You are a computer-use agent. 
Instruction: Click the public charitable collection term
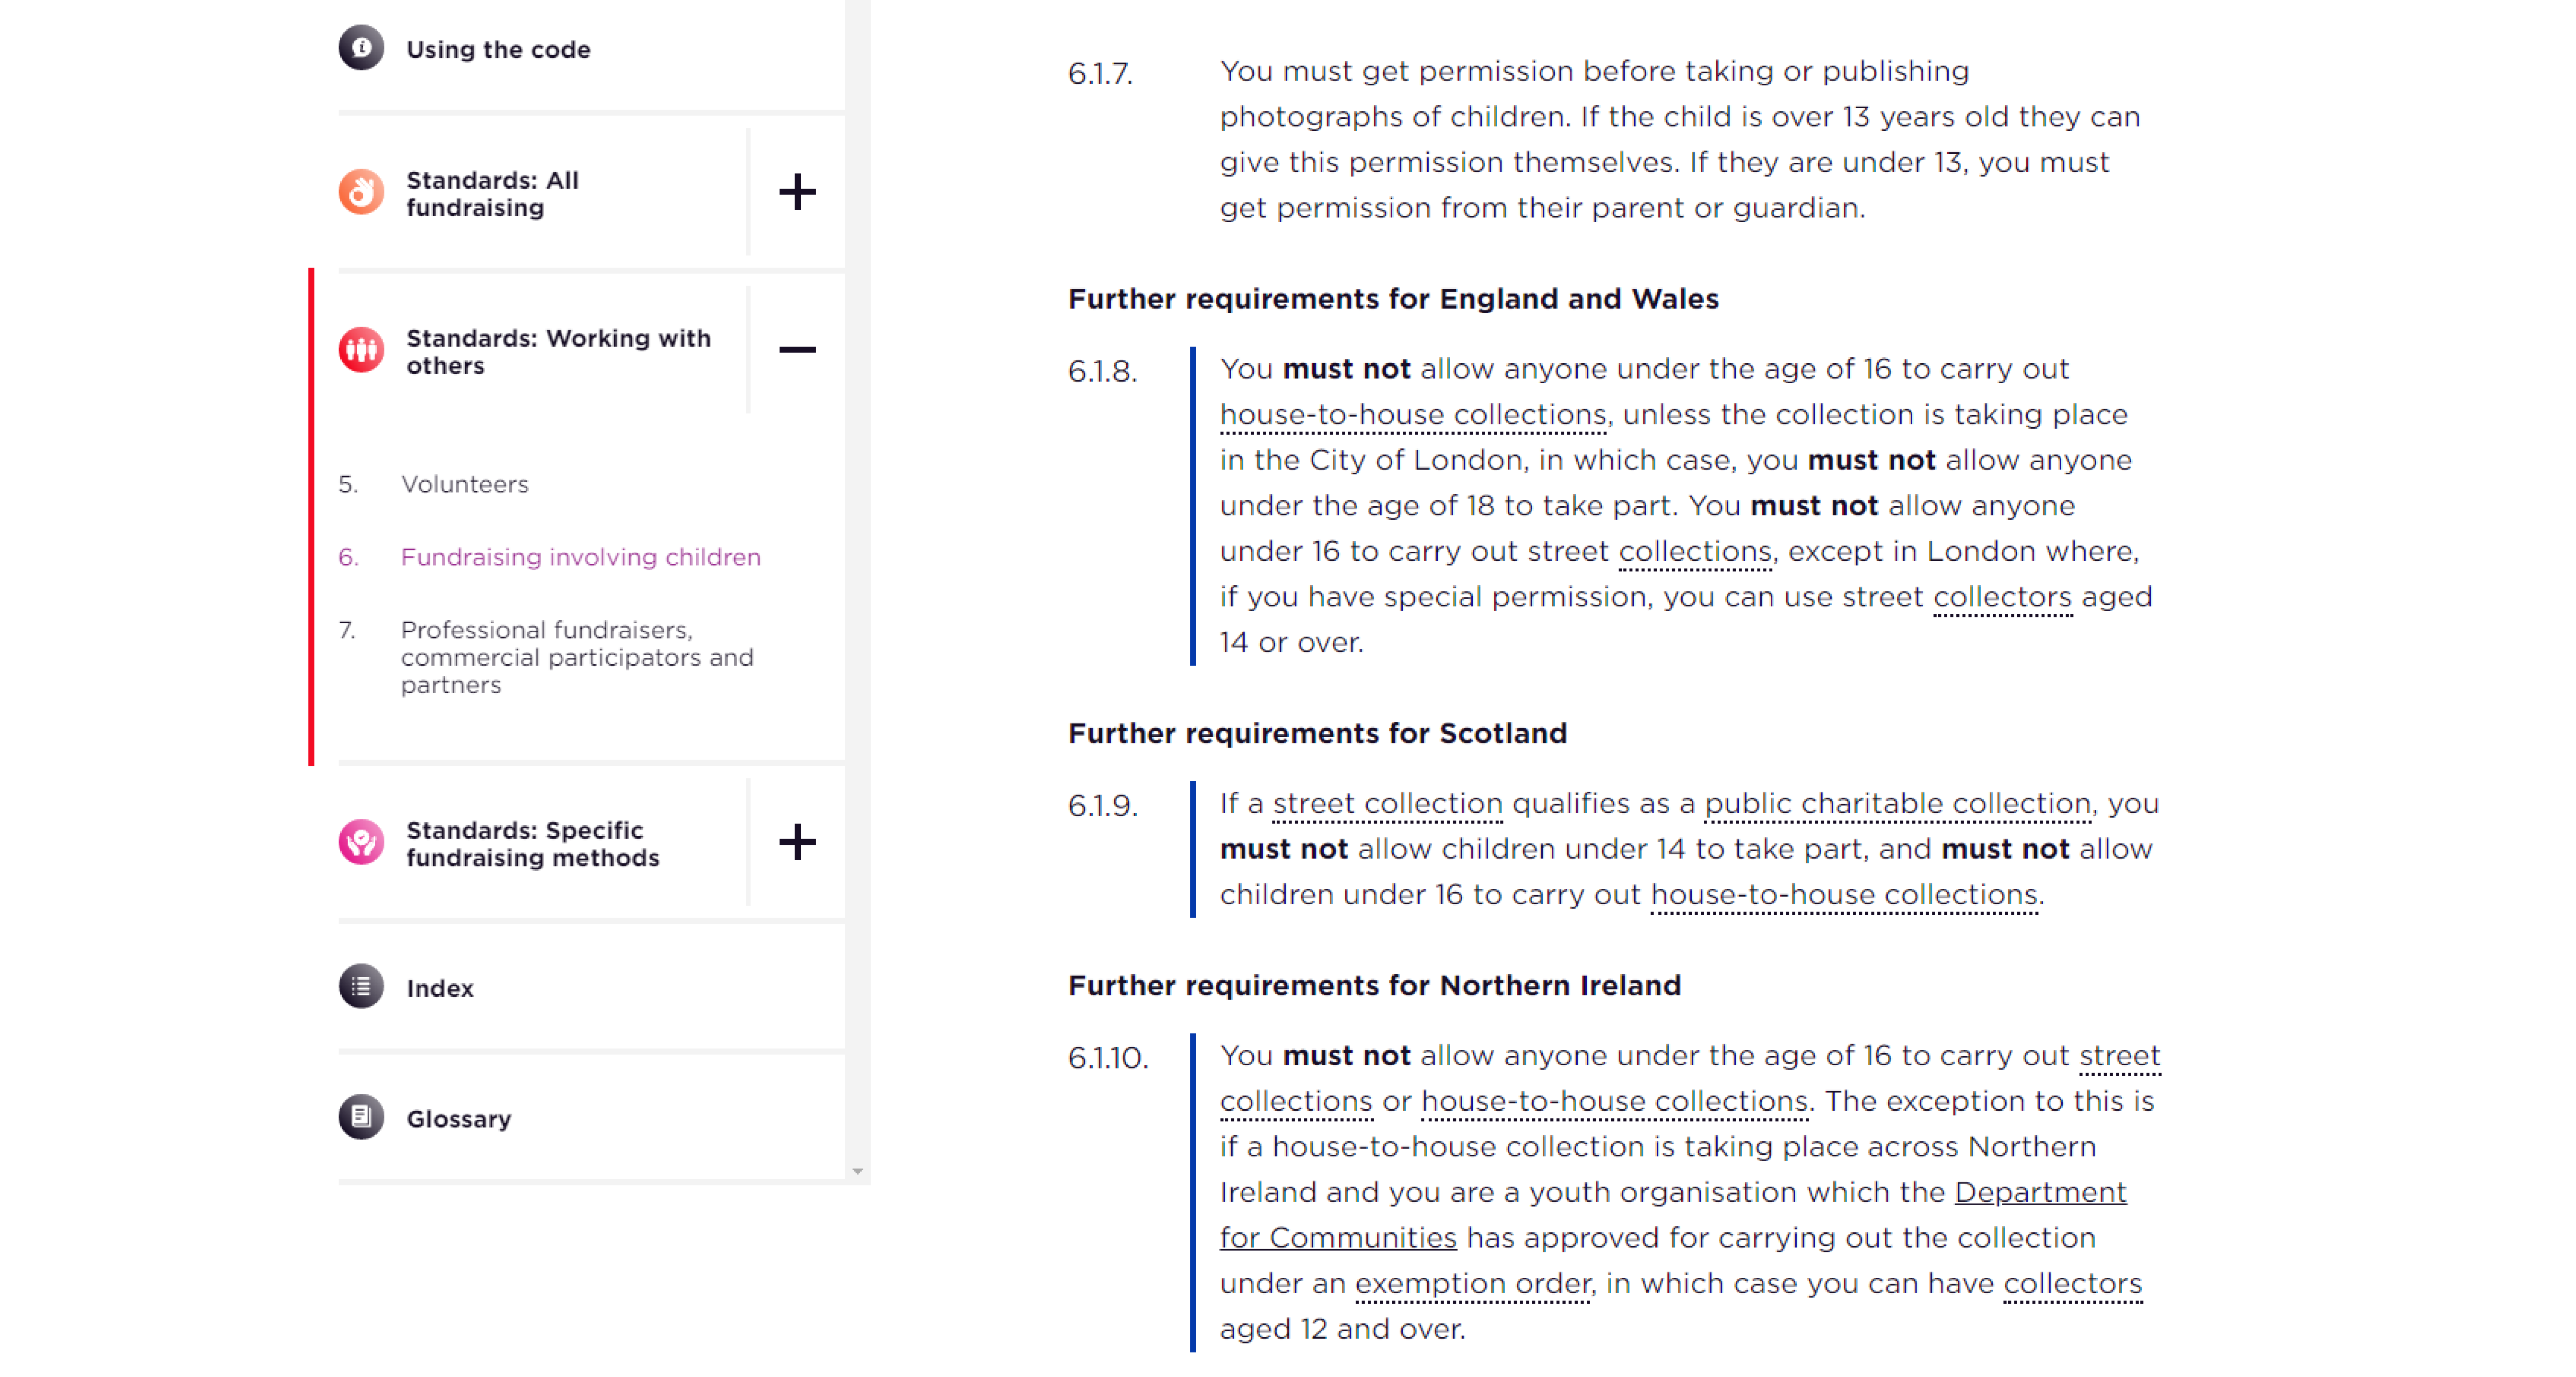click(1898, 805)
